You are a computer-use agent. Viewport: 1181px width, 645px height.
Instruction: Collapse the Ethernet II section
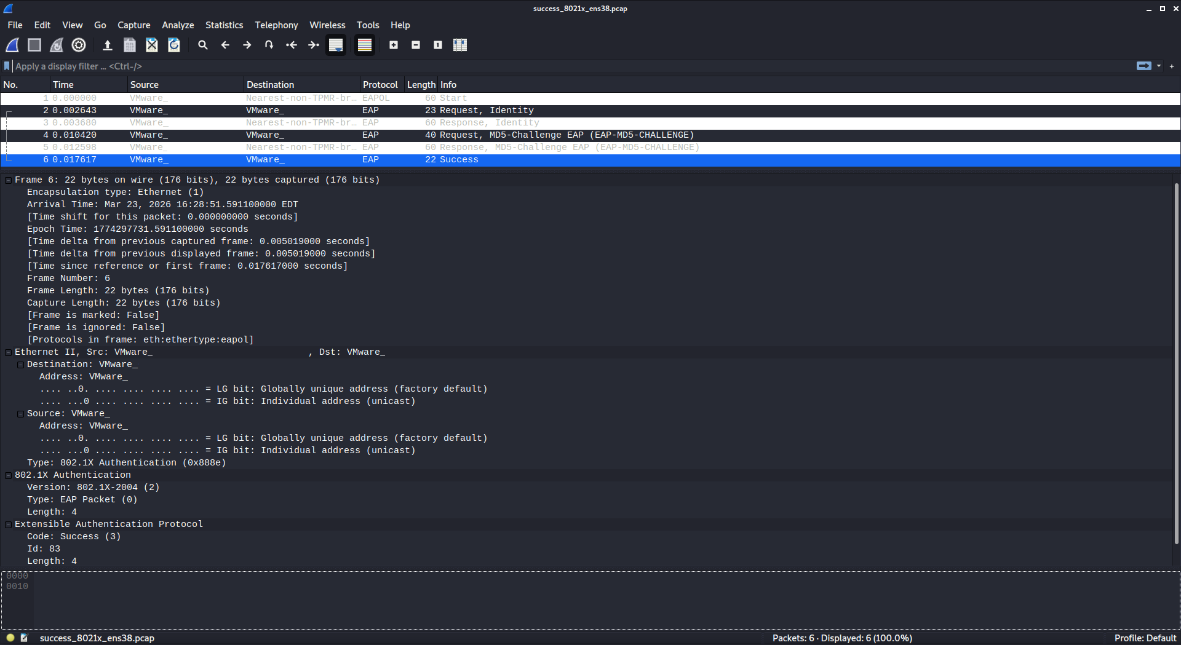point(8,352)
